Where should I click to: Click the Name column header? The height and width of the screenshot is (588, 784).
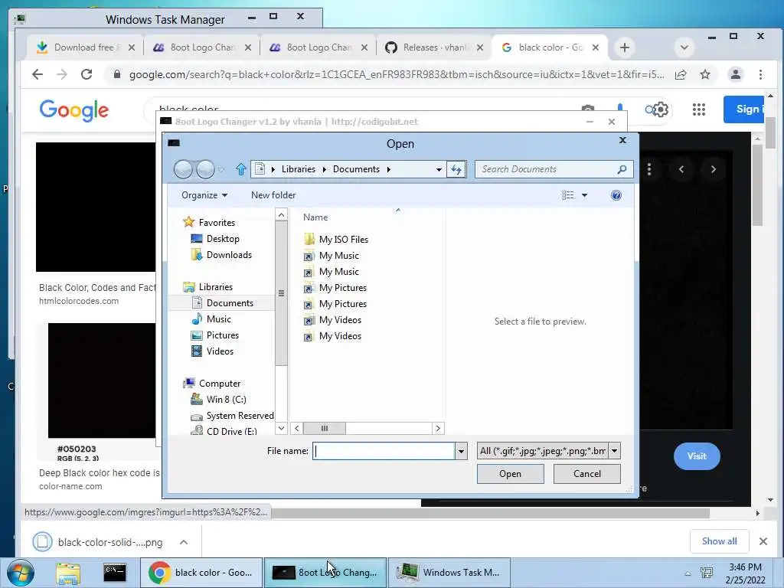click(x=315, y=217)
